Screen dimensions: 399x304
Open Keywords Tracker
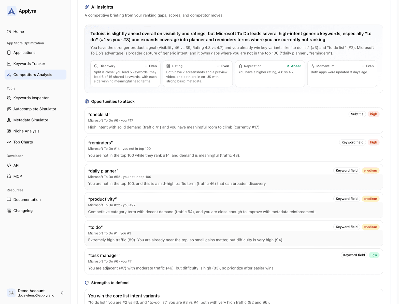point(35,63)
